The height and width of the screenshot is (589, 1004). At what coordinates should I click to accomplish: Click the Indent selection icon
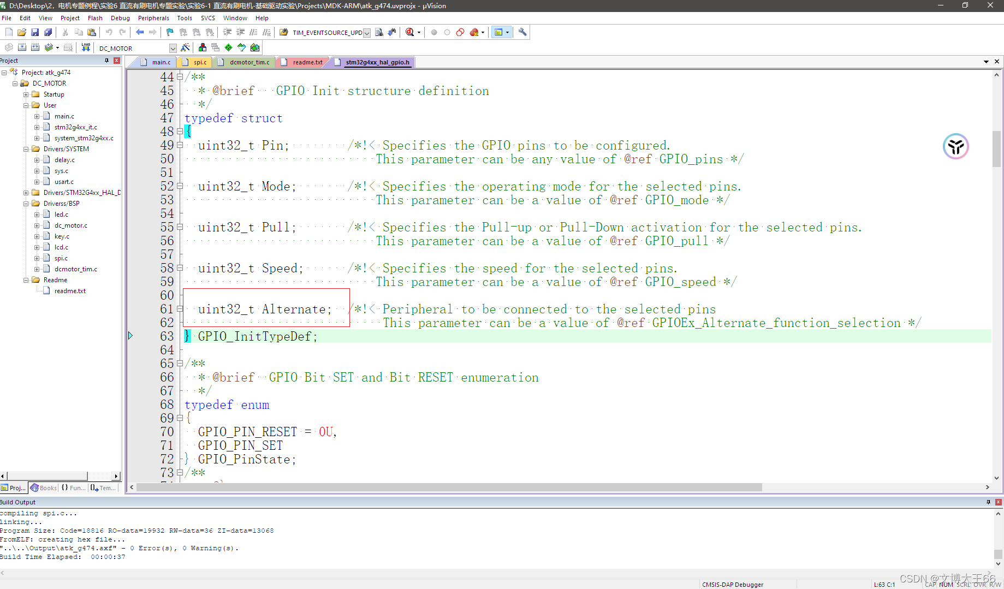[x=227, y=32]
